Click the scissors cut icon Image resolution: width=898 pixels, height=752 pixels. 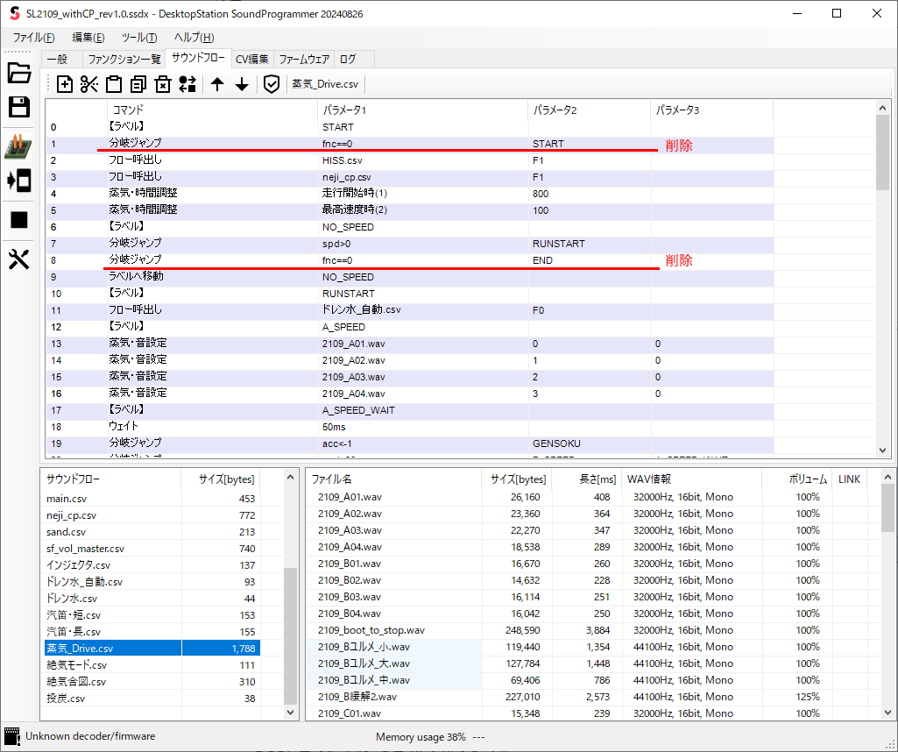coord(89,84)
